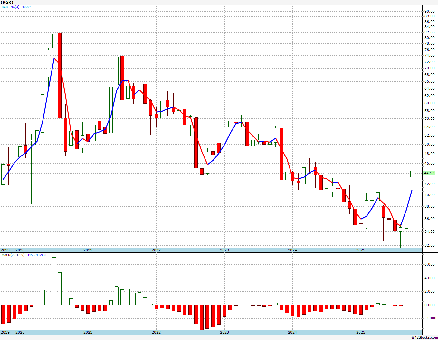Select the 34.00 price axis label
Viewport: 438px width, 340px height.
[430, 231]
